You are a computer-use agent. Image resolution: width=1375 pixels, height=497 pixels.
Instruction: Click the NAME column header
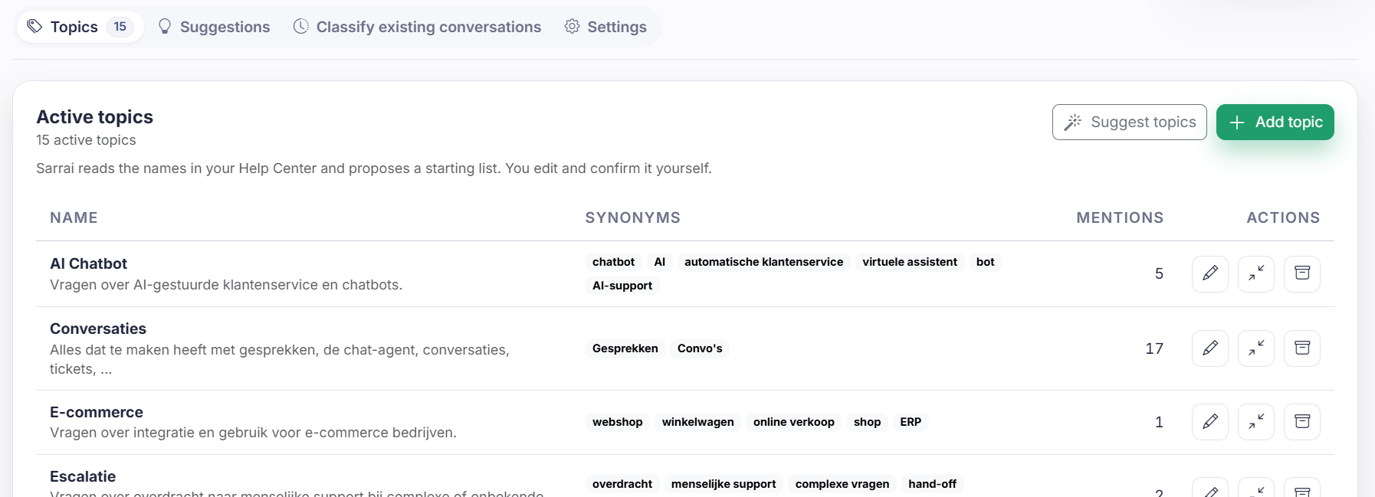click(x=74, y=217)
